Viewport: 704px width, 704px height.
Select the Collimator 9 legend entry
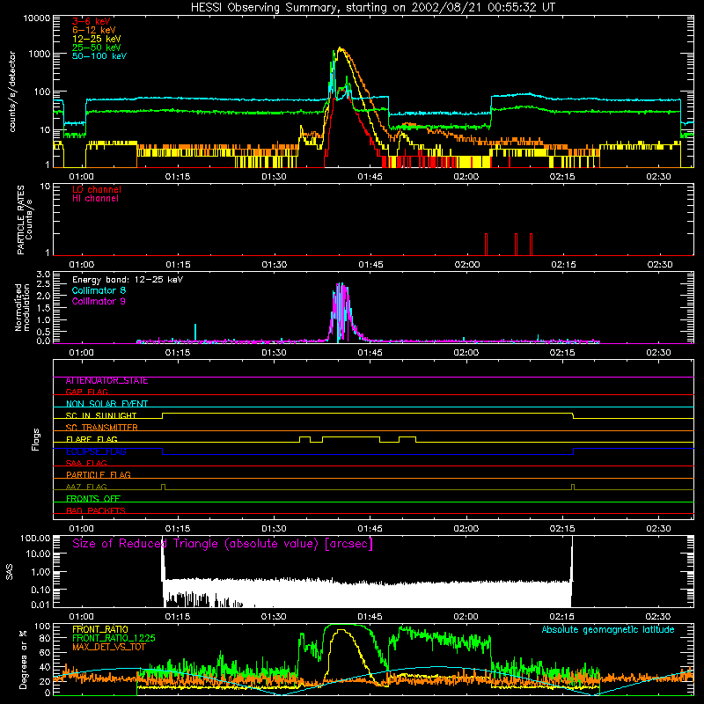tap(99, 301)
